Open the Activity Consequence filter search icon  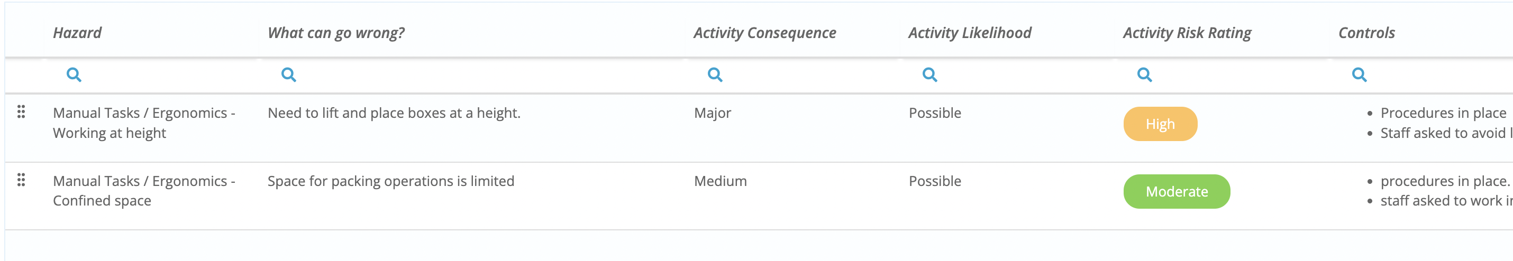click(x=715, y=75)
